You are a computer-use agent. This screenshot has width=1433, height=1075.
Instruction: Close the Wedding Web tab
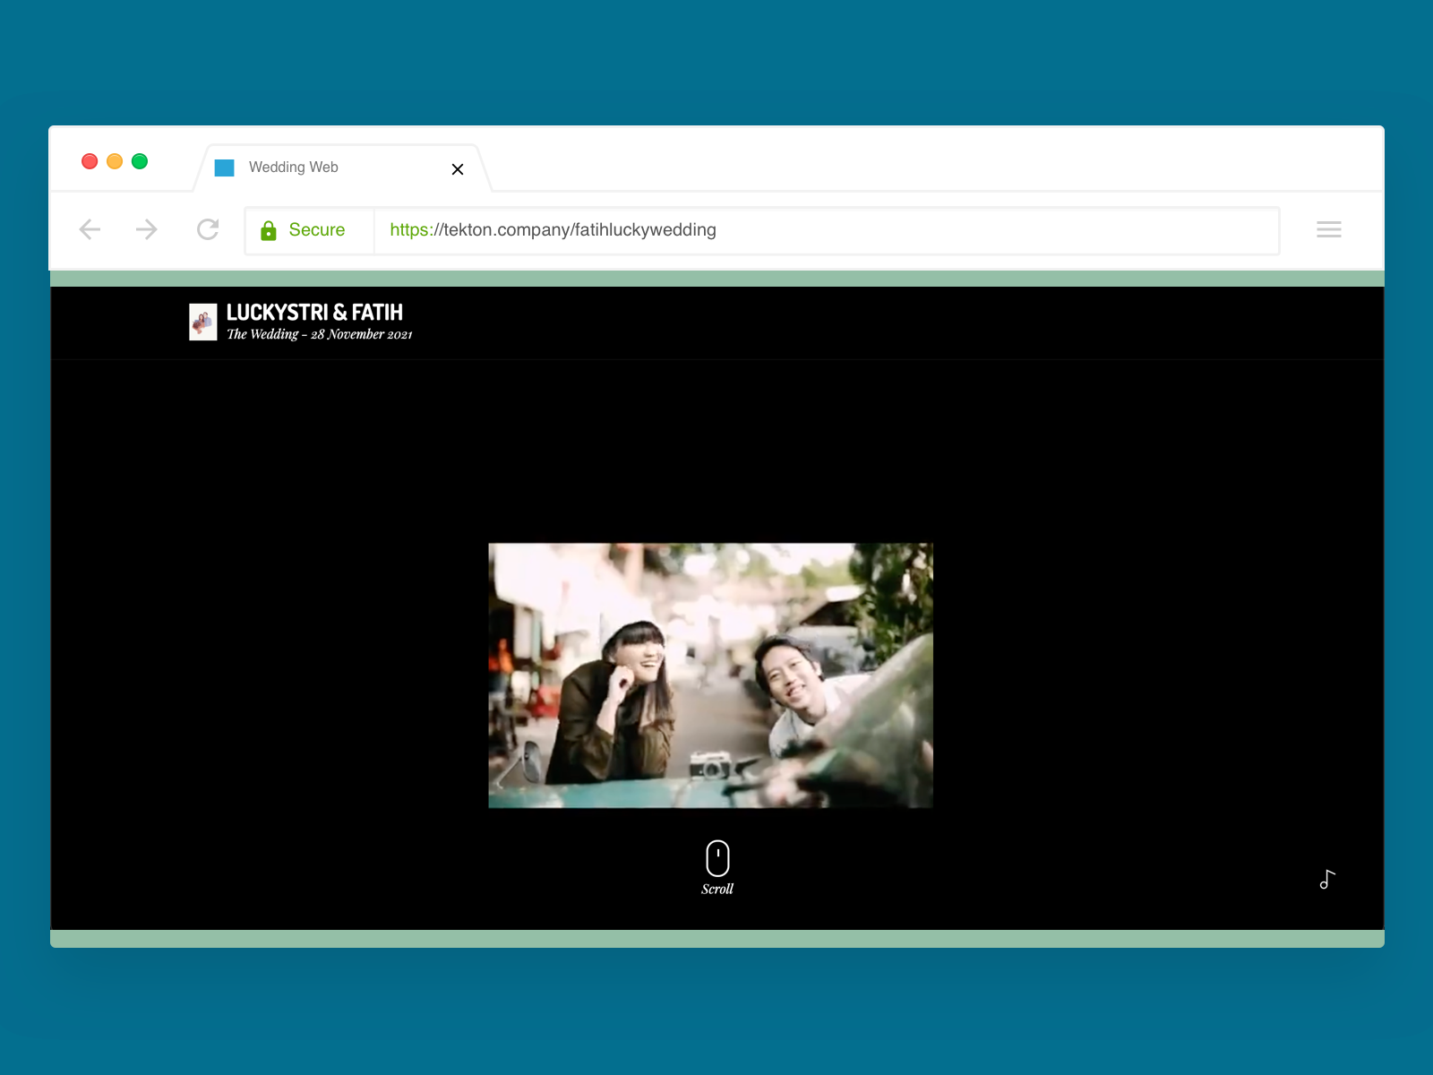[458, 169]
